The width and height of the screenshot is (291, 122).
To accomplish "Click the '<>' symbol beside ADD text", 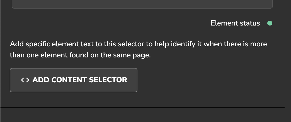I will coord(25,80).
